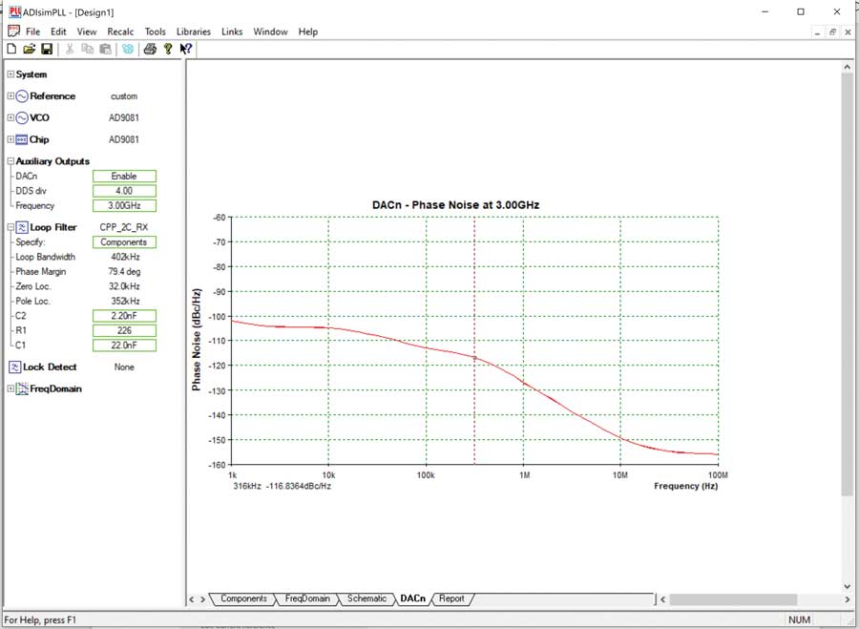Viewport: 859px width, 629px height.
Task: Click the Lock Detect icon
Action: 14,367
